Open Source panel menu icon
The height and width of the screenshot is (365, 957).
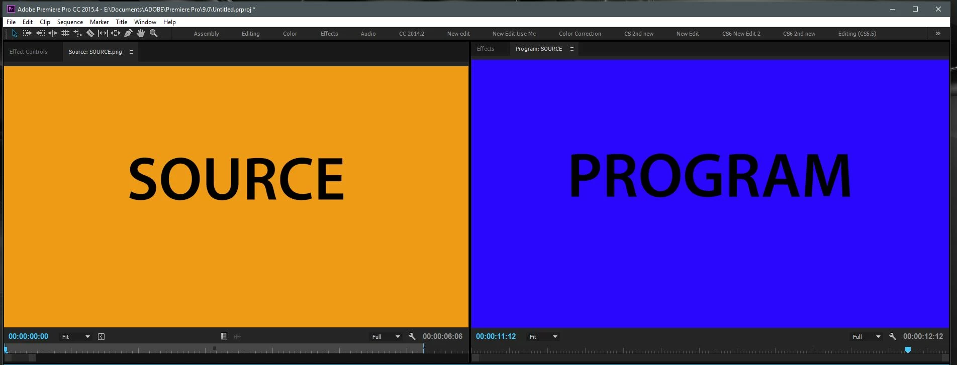click(131, 52)
